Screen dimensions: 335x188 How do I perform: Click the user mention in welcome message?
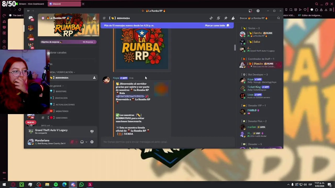pos(130,96)
